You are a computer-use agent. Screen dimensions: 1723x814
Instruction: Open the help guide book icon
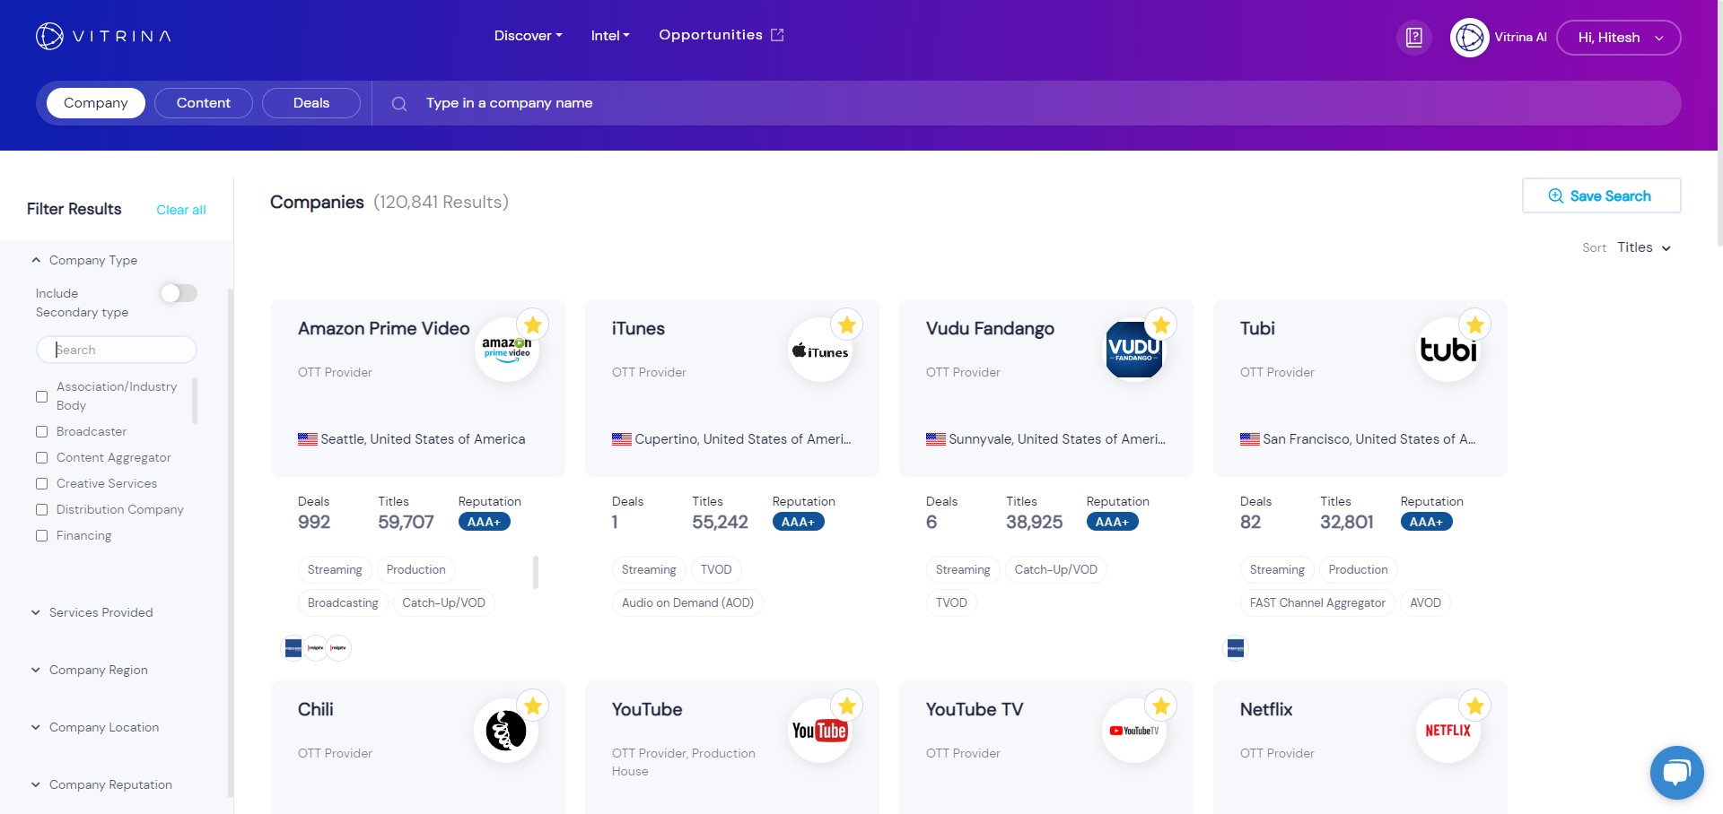point(1414,38)
